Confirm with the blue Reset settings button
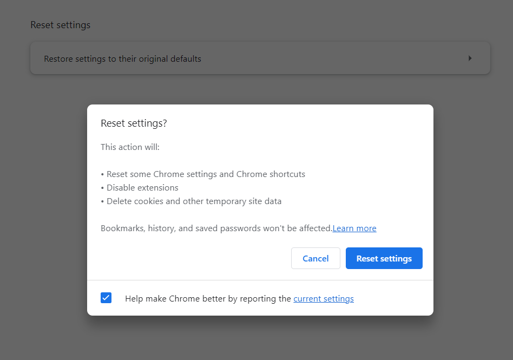The width and height of the screenshot is (513, 360). point(384,258)
